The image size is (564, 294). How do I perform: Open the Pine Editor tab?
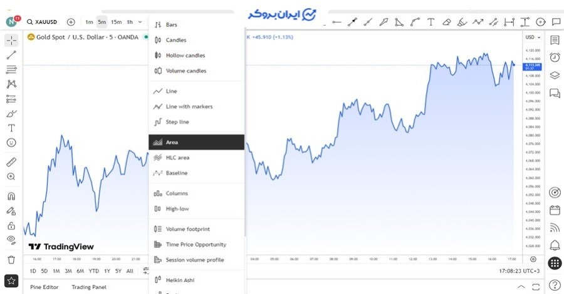pos(44,287)
